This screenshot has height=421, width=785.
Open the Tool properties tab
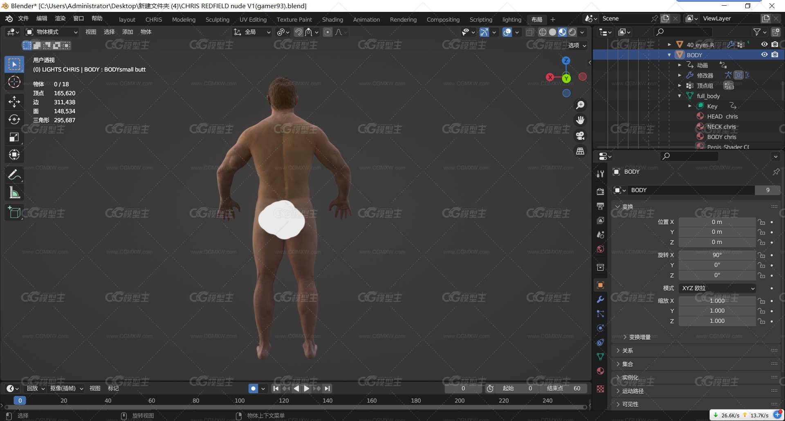tap(600, 174)
